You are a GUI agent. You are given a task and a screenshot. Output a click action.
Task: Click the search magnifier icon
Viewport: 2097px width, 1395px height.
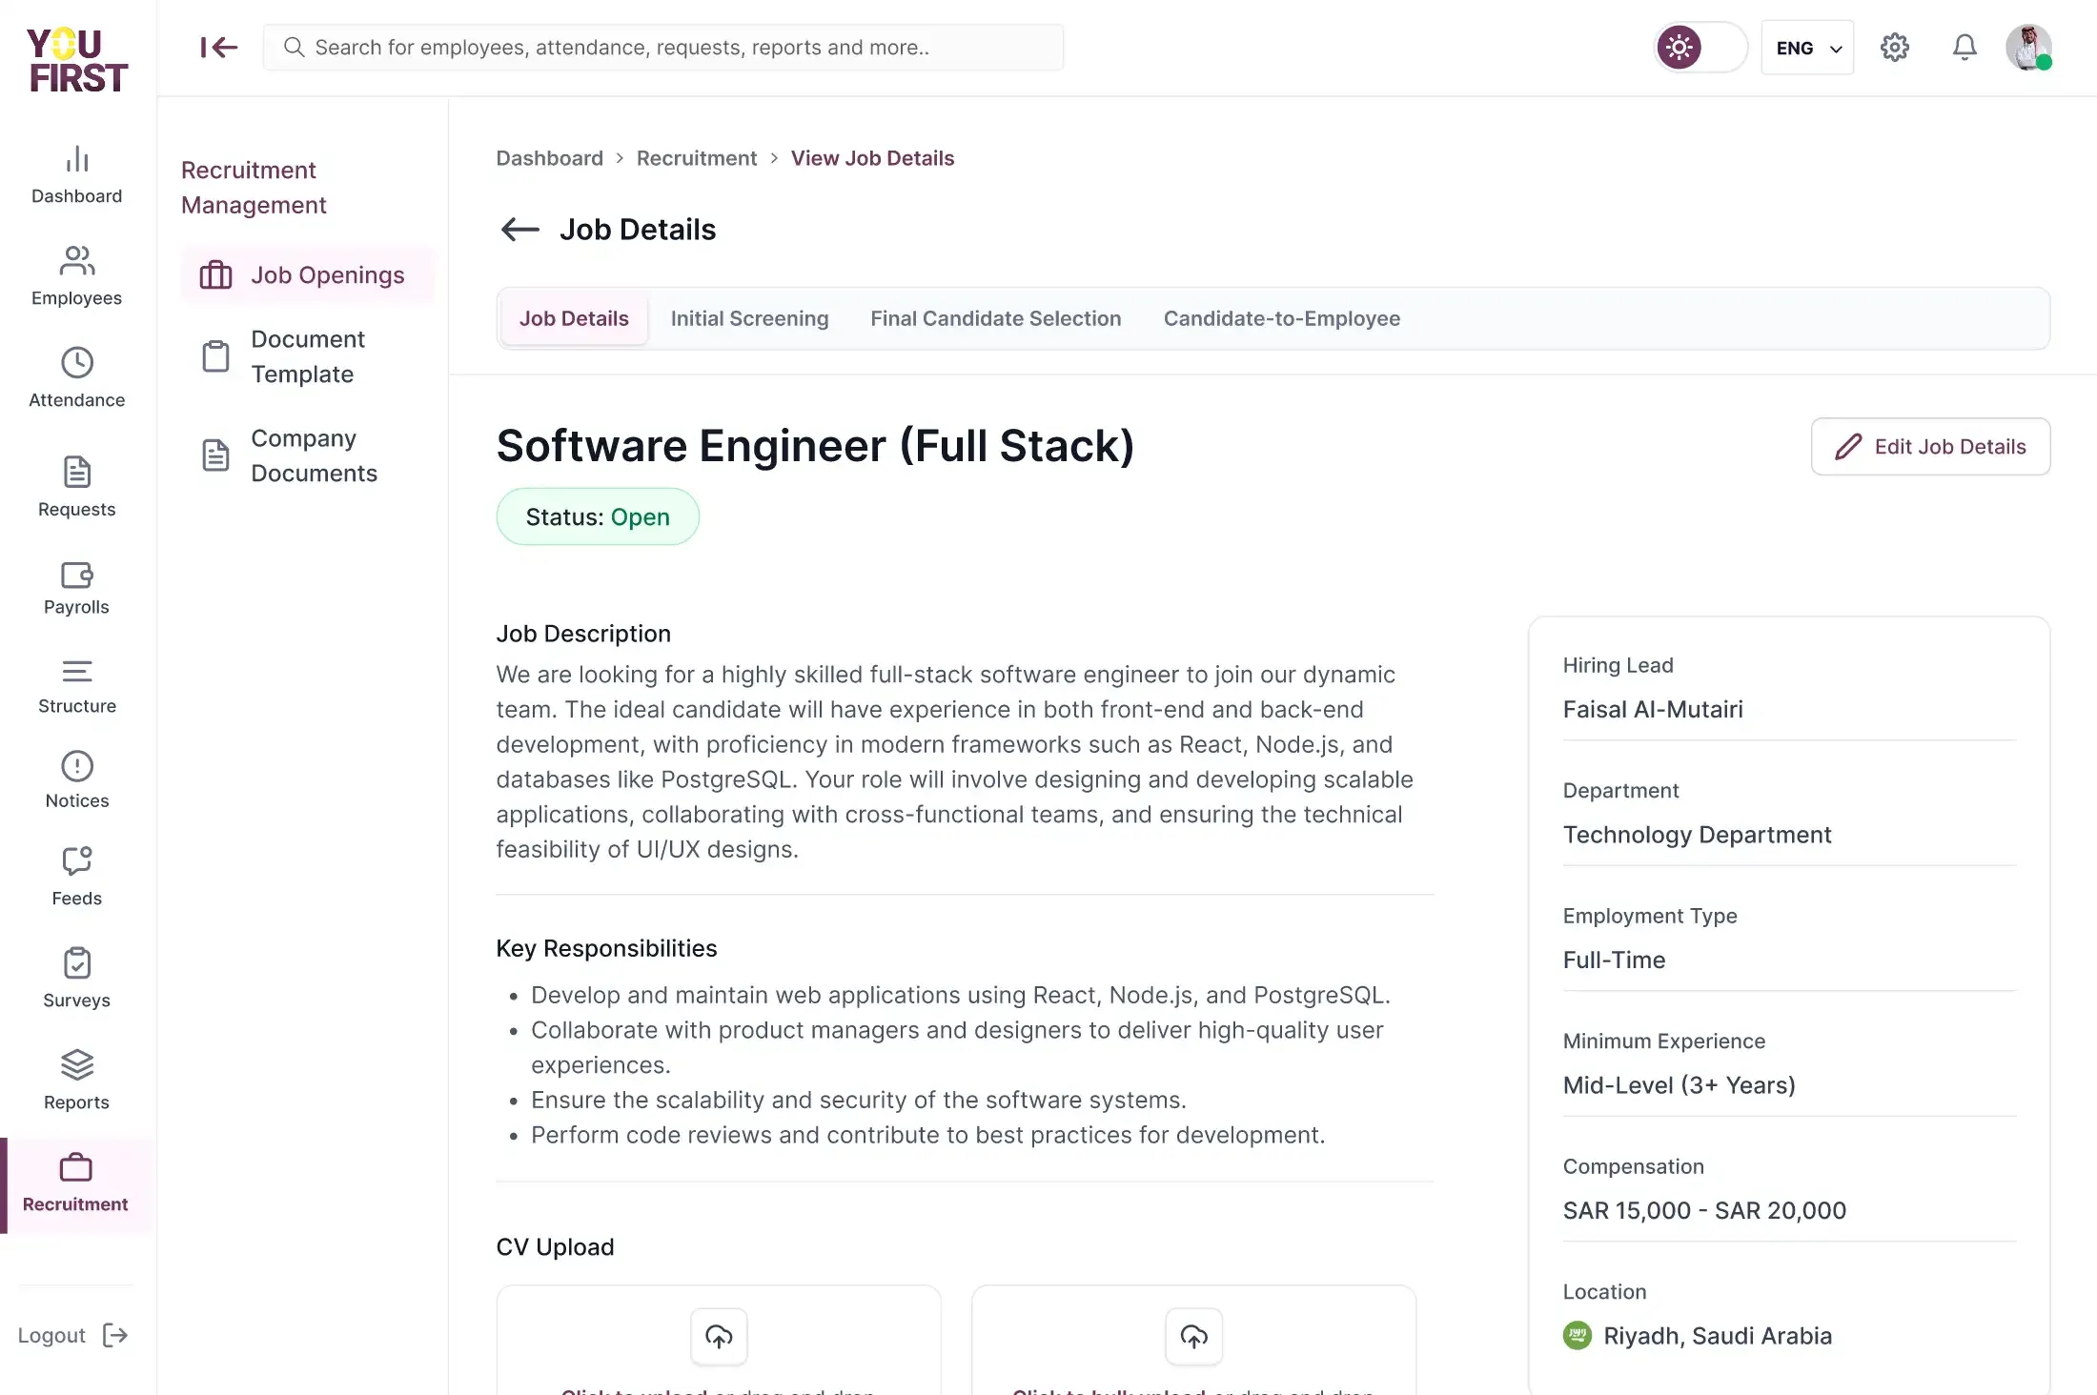click(x=294, y=47)
